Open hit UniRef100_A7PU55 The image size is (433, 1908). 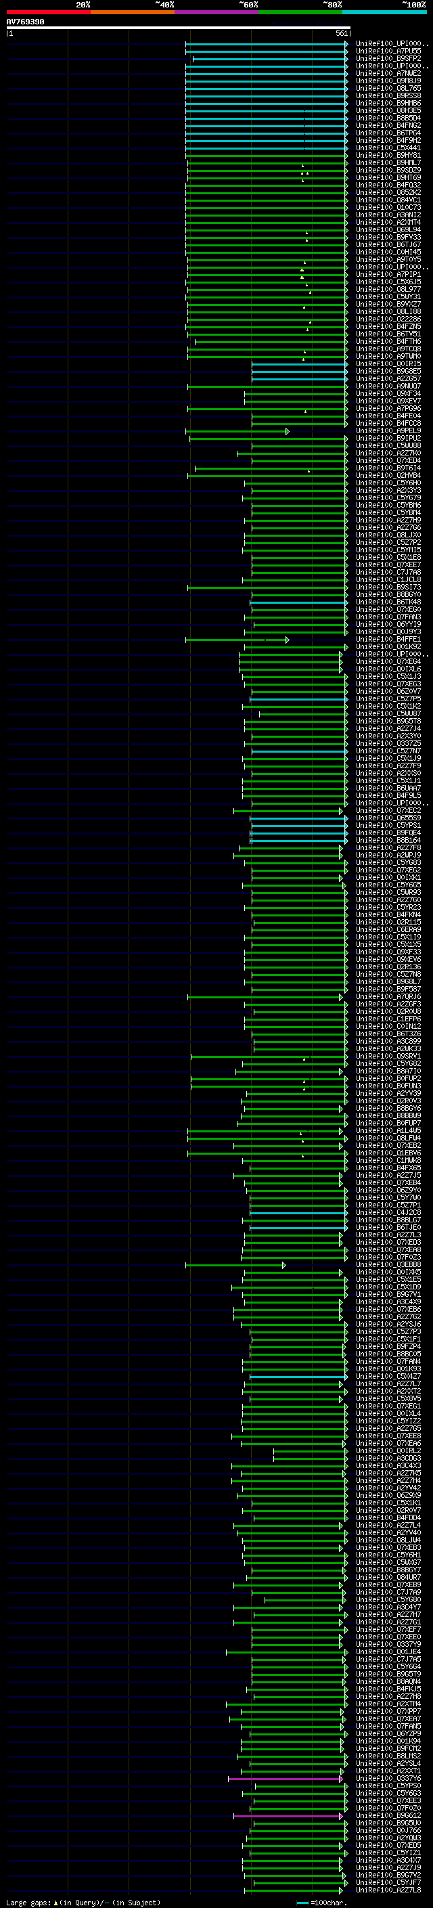click(388, 51)
